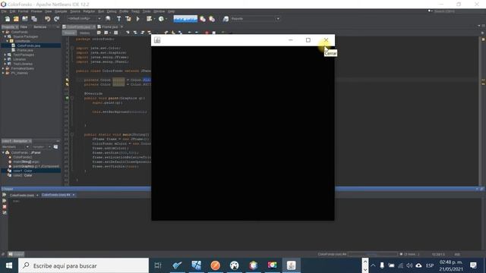Collapse the Source Packages node
486x273 pixels.
click(x=5, y=36)
